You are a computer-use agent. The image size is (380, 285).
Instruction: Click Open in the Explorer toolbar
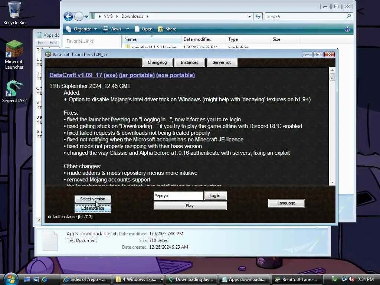[144, 29]
